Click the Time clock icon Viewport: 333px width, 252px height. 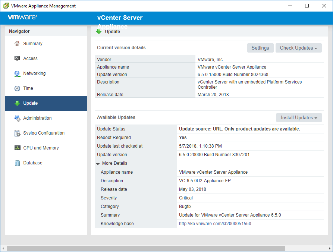click(x=17, y=88)
